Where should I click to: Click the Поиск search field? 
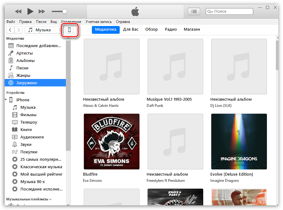(x=229, y=11)
